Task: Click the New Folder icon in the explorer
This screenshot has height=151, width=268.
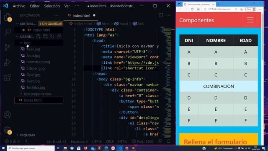Action: (45, 36)
